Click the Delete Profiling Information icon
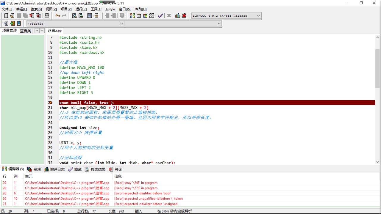The image size is (381, 214). coord(184,16)
